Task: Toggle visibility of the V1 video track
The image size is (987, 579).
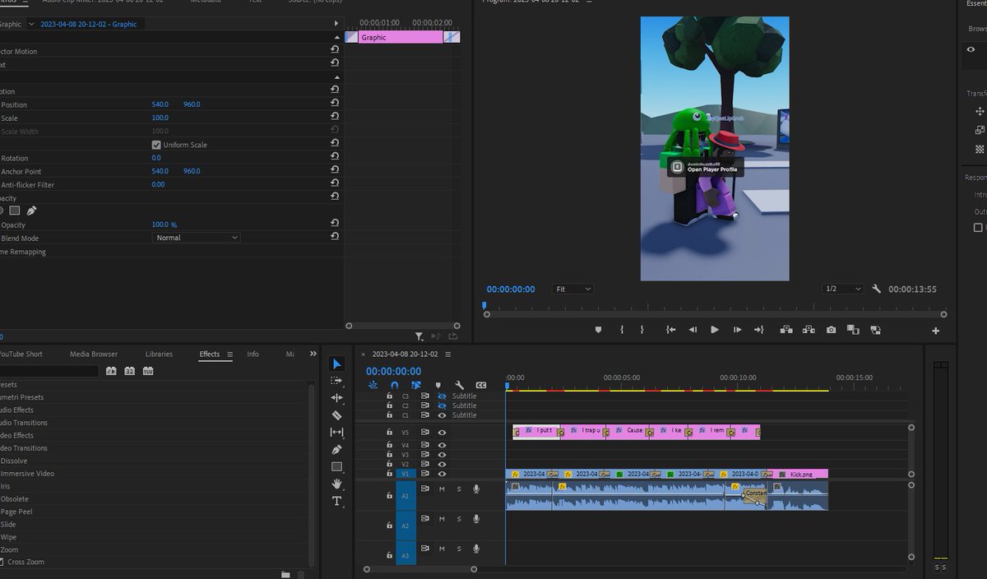Action: 442,473
